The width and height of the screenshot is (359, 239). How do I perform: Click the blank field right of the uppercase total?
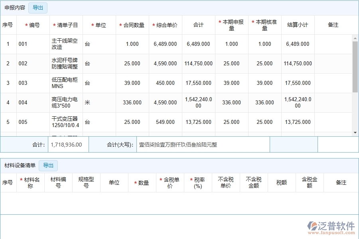(x=293, y=144)
